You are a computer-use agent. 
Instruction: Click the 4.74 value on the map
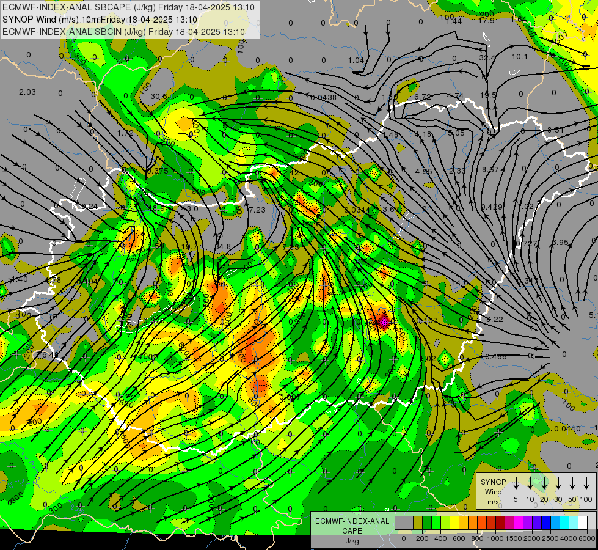click(455, 95)
